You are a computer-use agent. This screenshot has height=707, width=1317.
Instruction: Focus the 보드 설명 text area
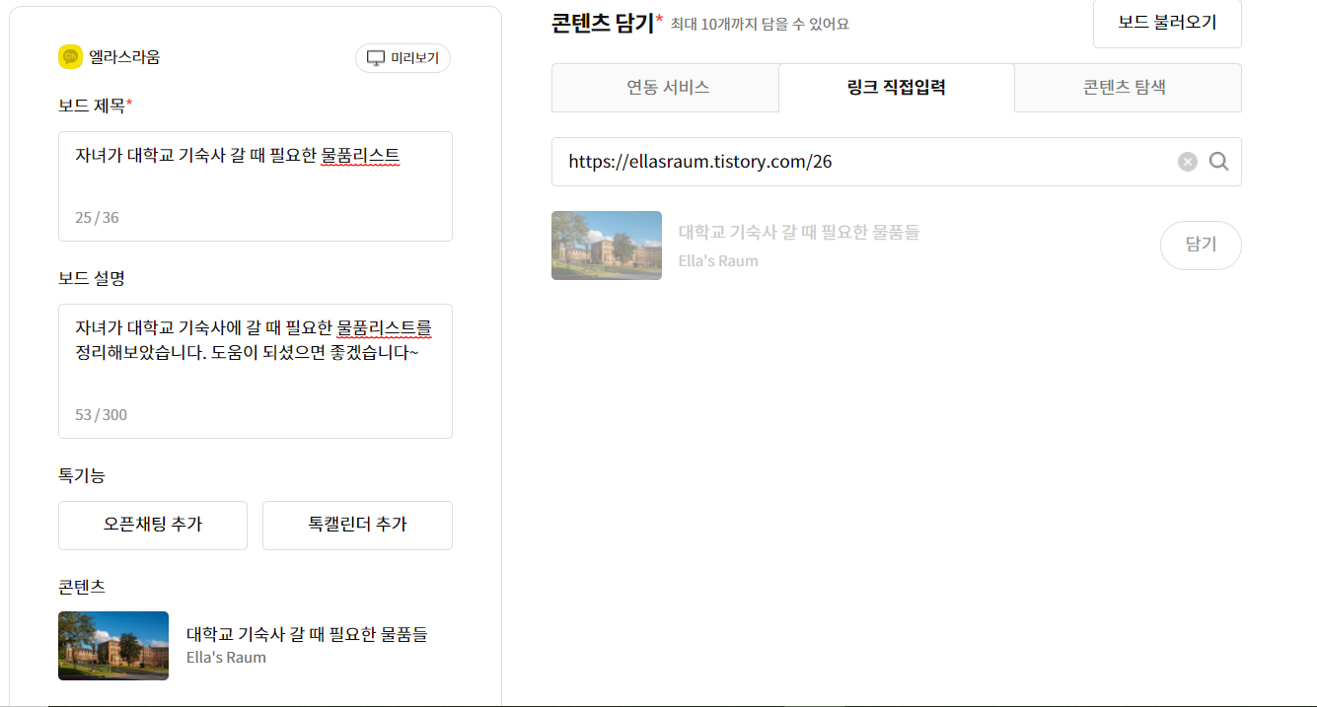tap(256, 371)
